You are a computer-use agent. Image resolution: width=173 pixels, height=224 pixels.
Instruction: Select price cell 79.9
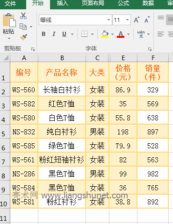coord(123,146)
